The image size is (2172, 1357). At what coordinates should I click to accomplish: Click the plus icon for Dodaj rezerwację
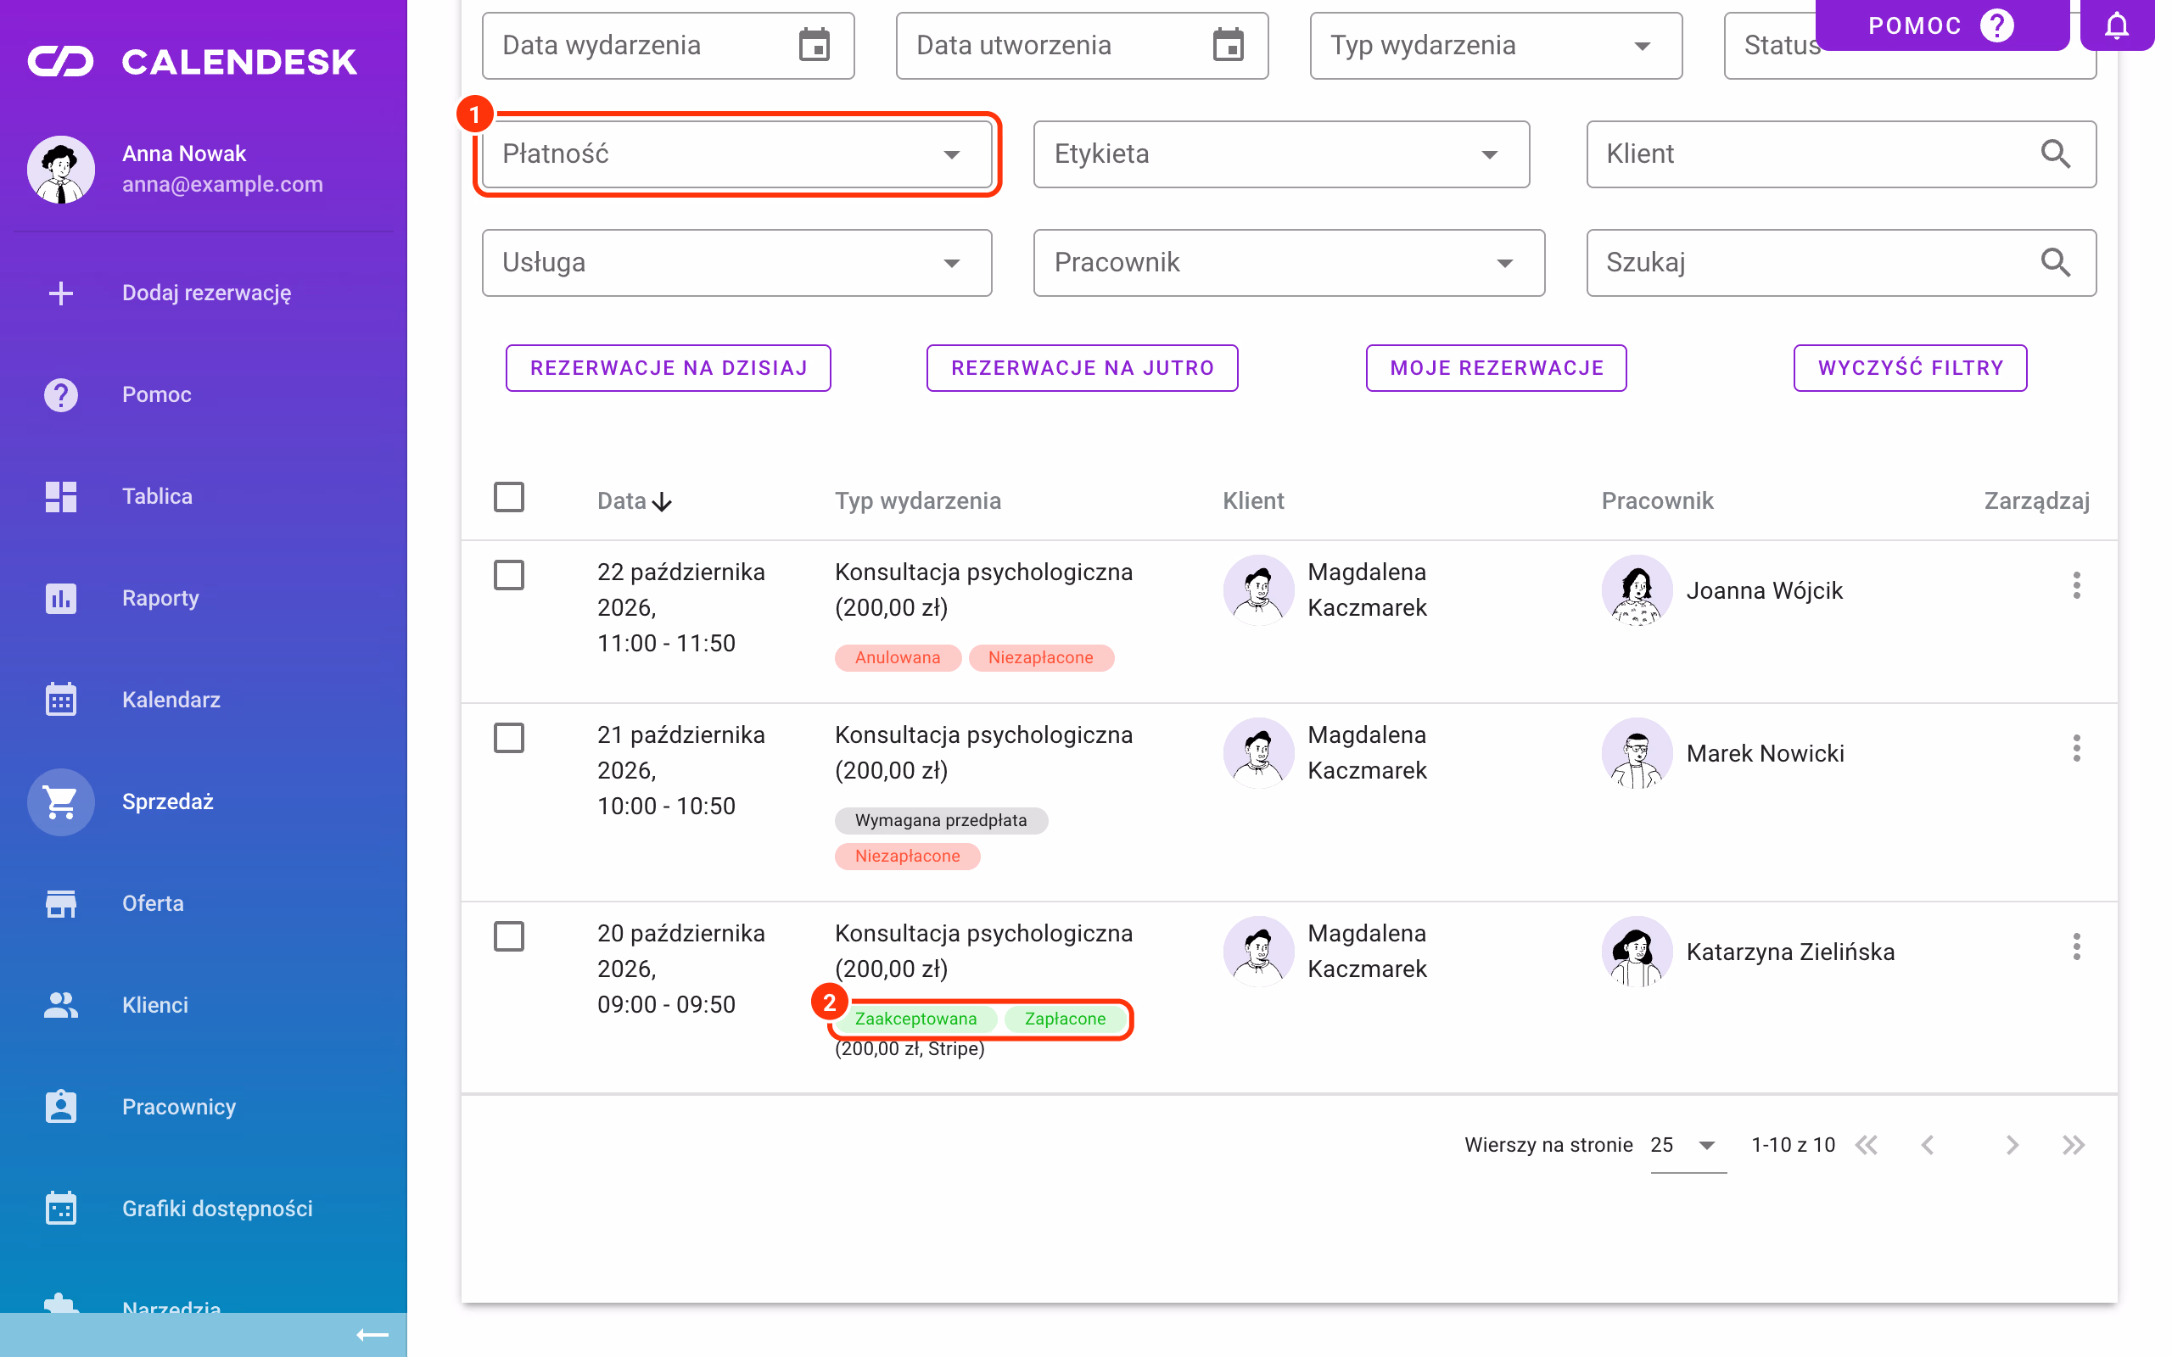point(61,293)
